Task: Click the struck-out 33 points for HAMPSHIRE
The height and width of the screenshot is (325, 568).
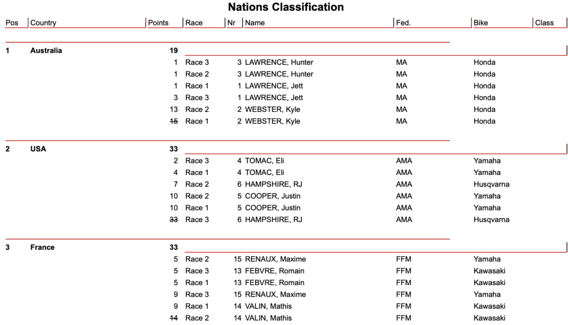Action: click(174, 220)
